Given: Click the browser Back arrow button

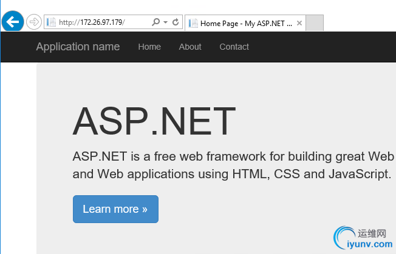Looking at the screenshot, I should pos(13,22).
